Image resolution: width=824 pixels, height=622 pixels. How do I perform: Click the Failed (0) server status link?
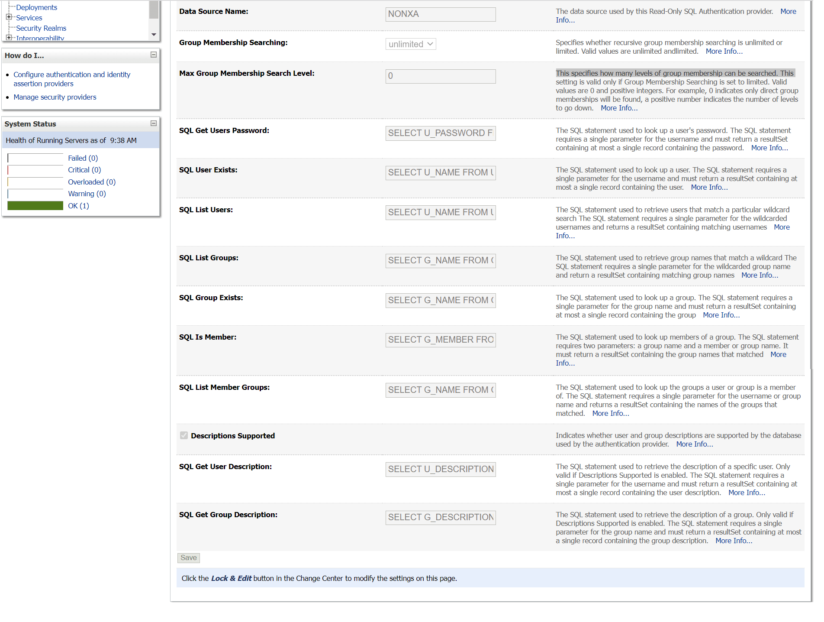click(83, 158)
